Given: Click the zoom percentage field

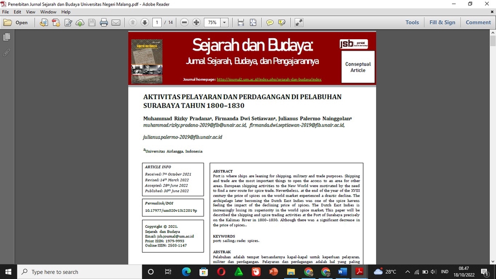Looking at the screenshot, I should [x=212, y=22].
